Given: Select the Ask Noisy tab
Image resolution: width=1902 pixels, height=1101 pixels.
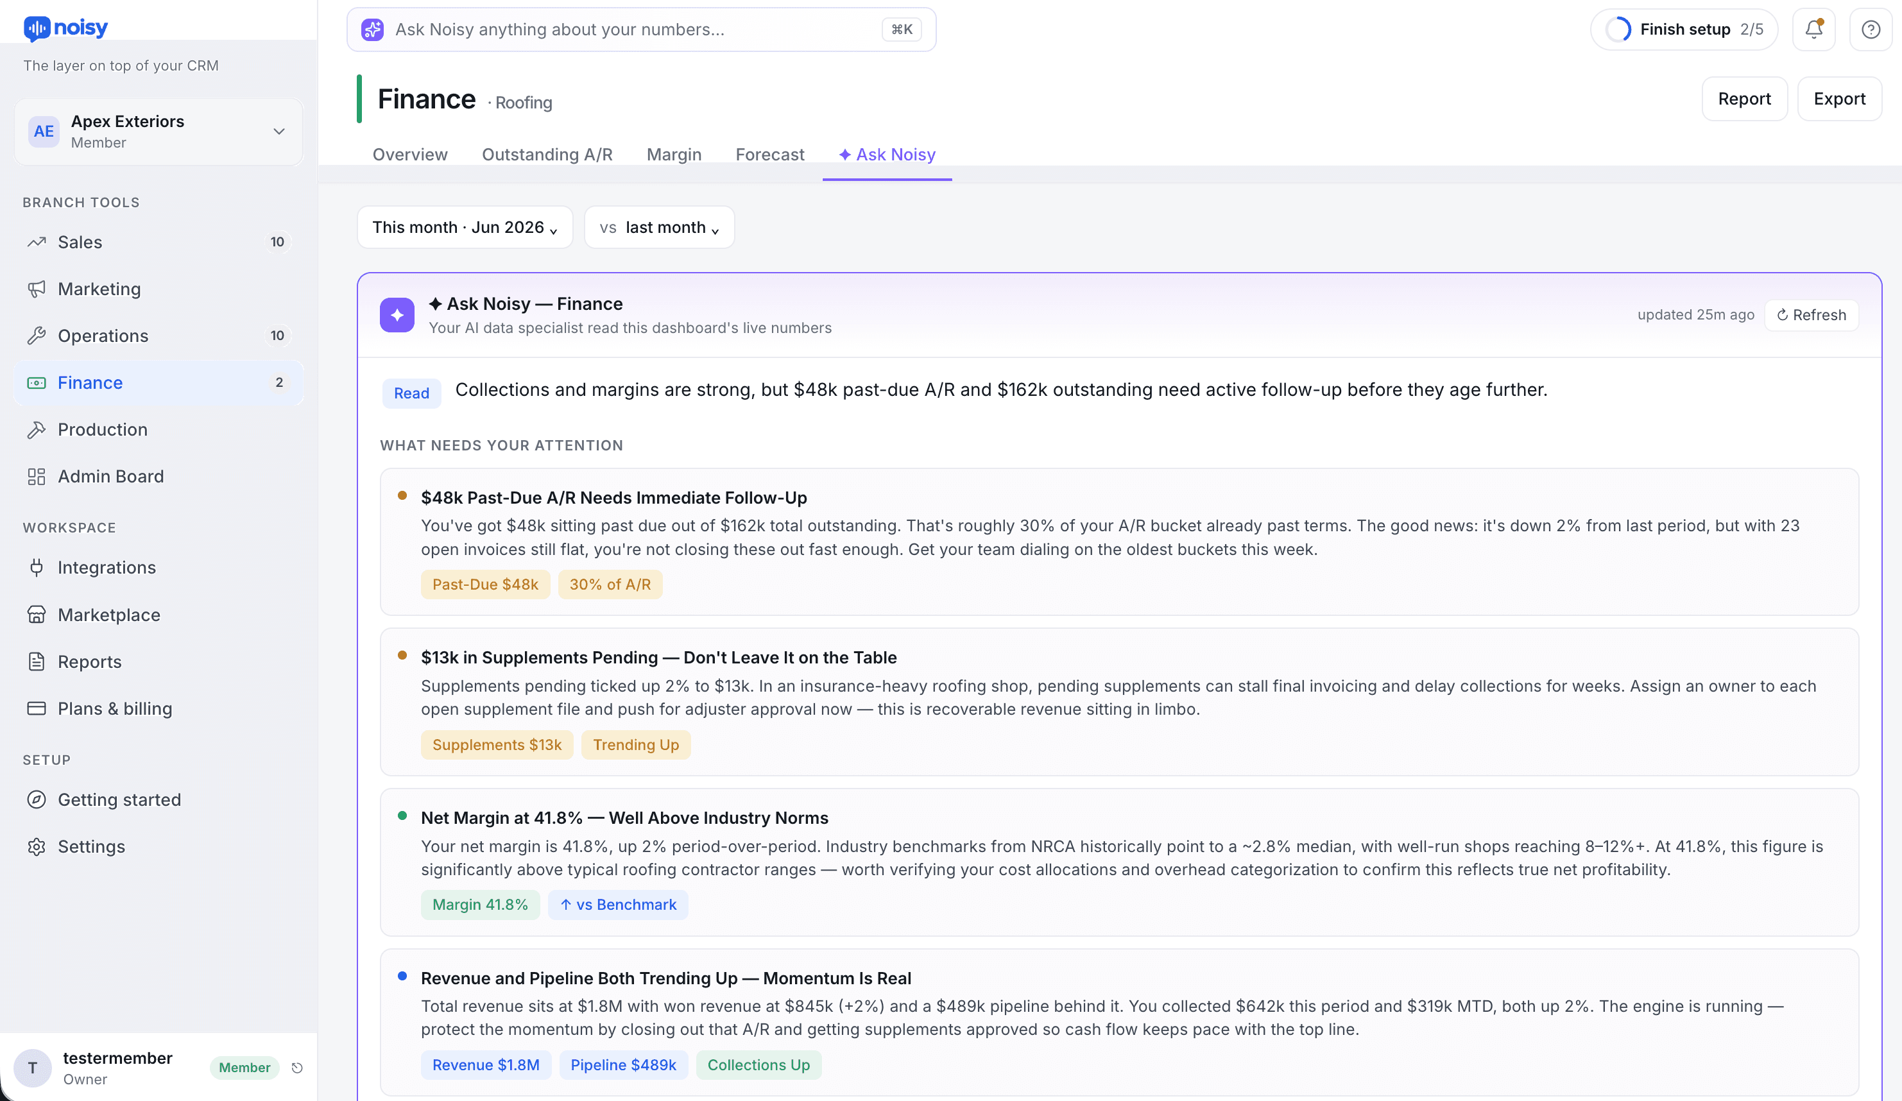Looking at the screenshot, I should tap(887, 155).
